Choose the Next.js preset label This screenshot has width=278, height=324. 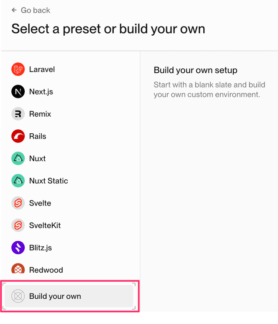pos(41,91)
